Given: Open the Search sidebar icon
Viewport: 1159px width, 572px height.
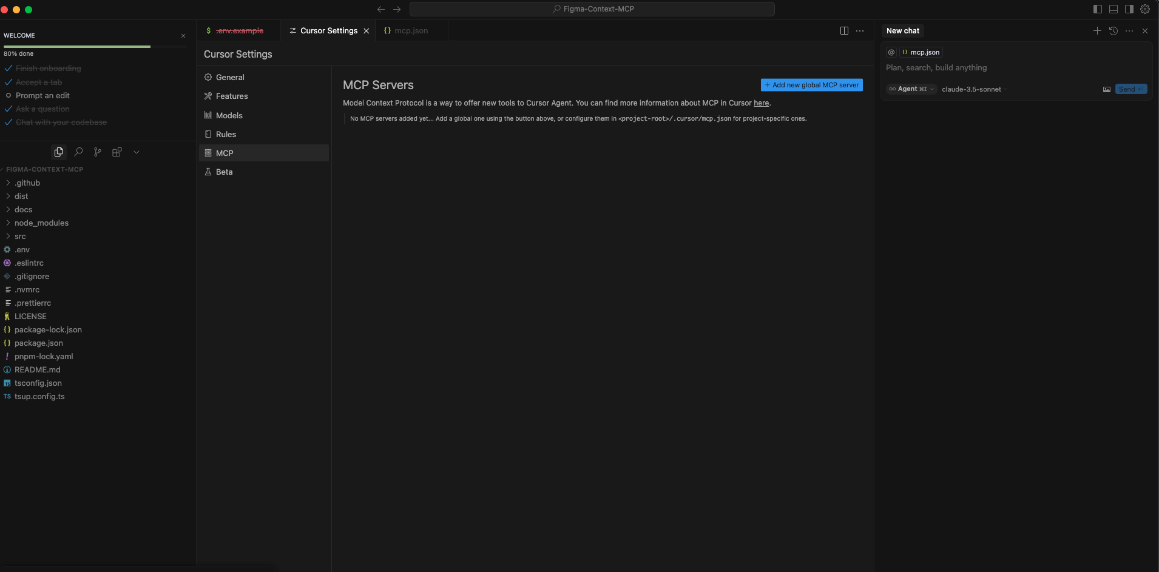Looking at the screenshot, I should coord(78,152).
